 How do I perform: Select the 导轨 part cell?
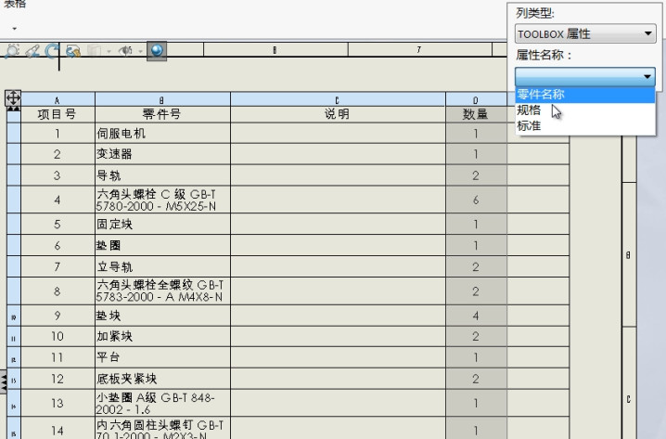(x=162, y=175)
